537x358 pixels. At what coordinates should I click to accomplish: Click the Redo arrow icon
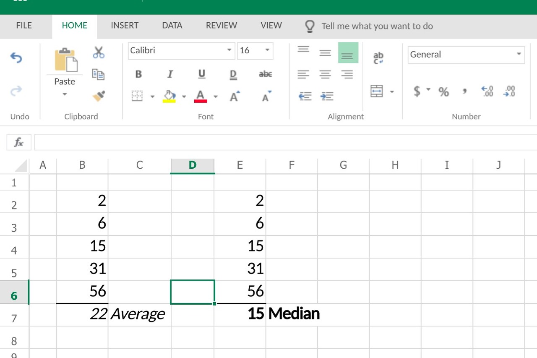point(16,90)
